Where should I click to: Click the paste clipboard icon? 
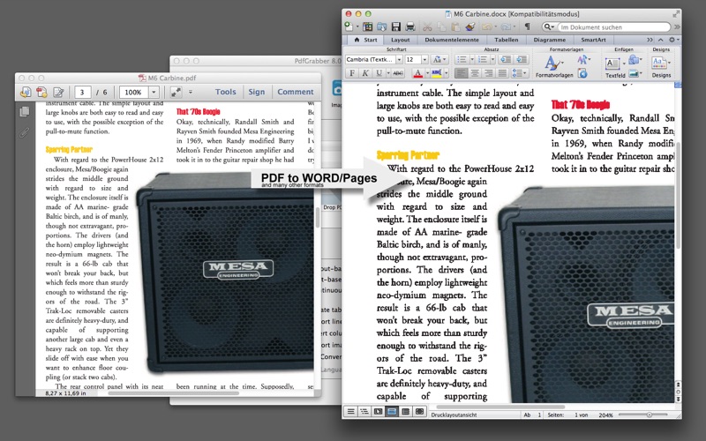(x=455, y=27)
